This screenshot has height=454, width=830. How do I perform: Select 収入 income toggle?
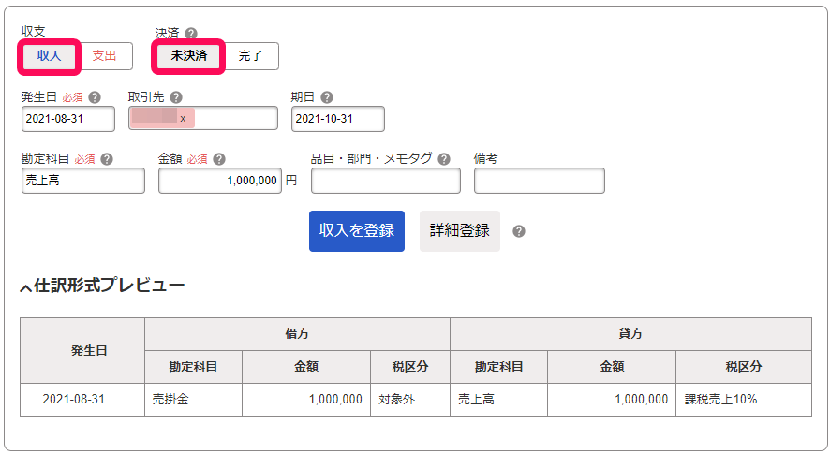point(50,55)
